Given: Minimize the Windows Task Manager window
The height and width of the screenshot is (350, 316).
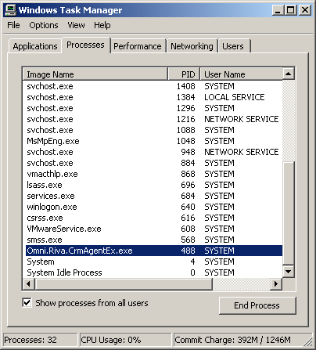Looking at the screenshot, I should [278, 10].
